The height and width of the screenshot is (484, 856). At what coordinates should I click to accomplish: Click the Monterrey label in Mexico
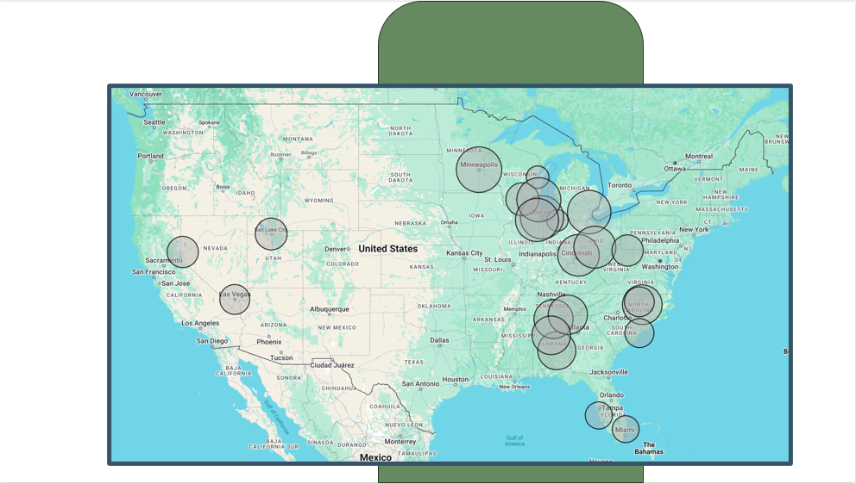(400, 442)
